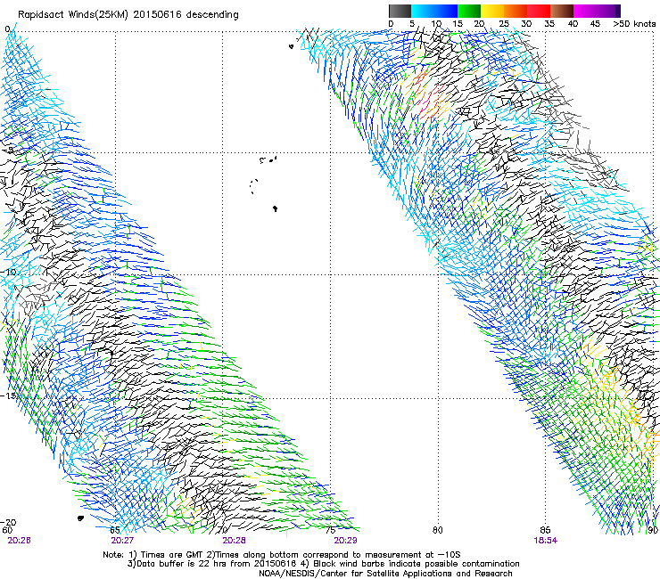
Task: Click the "60" longitude label at bottom
Action: coord(7,530)
